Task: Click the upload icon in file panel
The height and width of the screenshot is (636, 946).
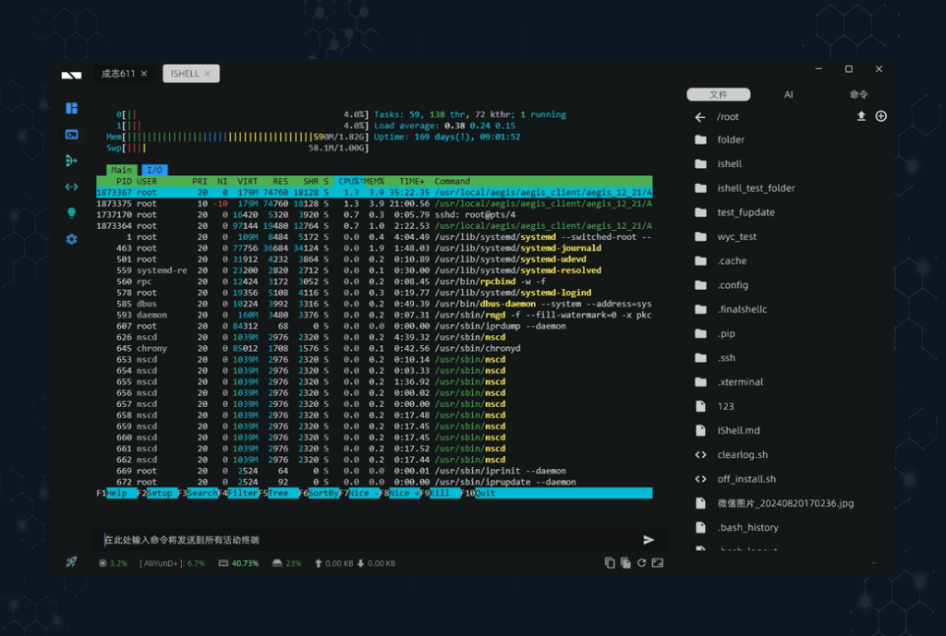Action: click(x=861, y=116)
